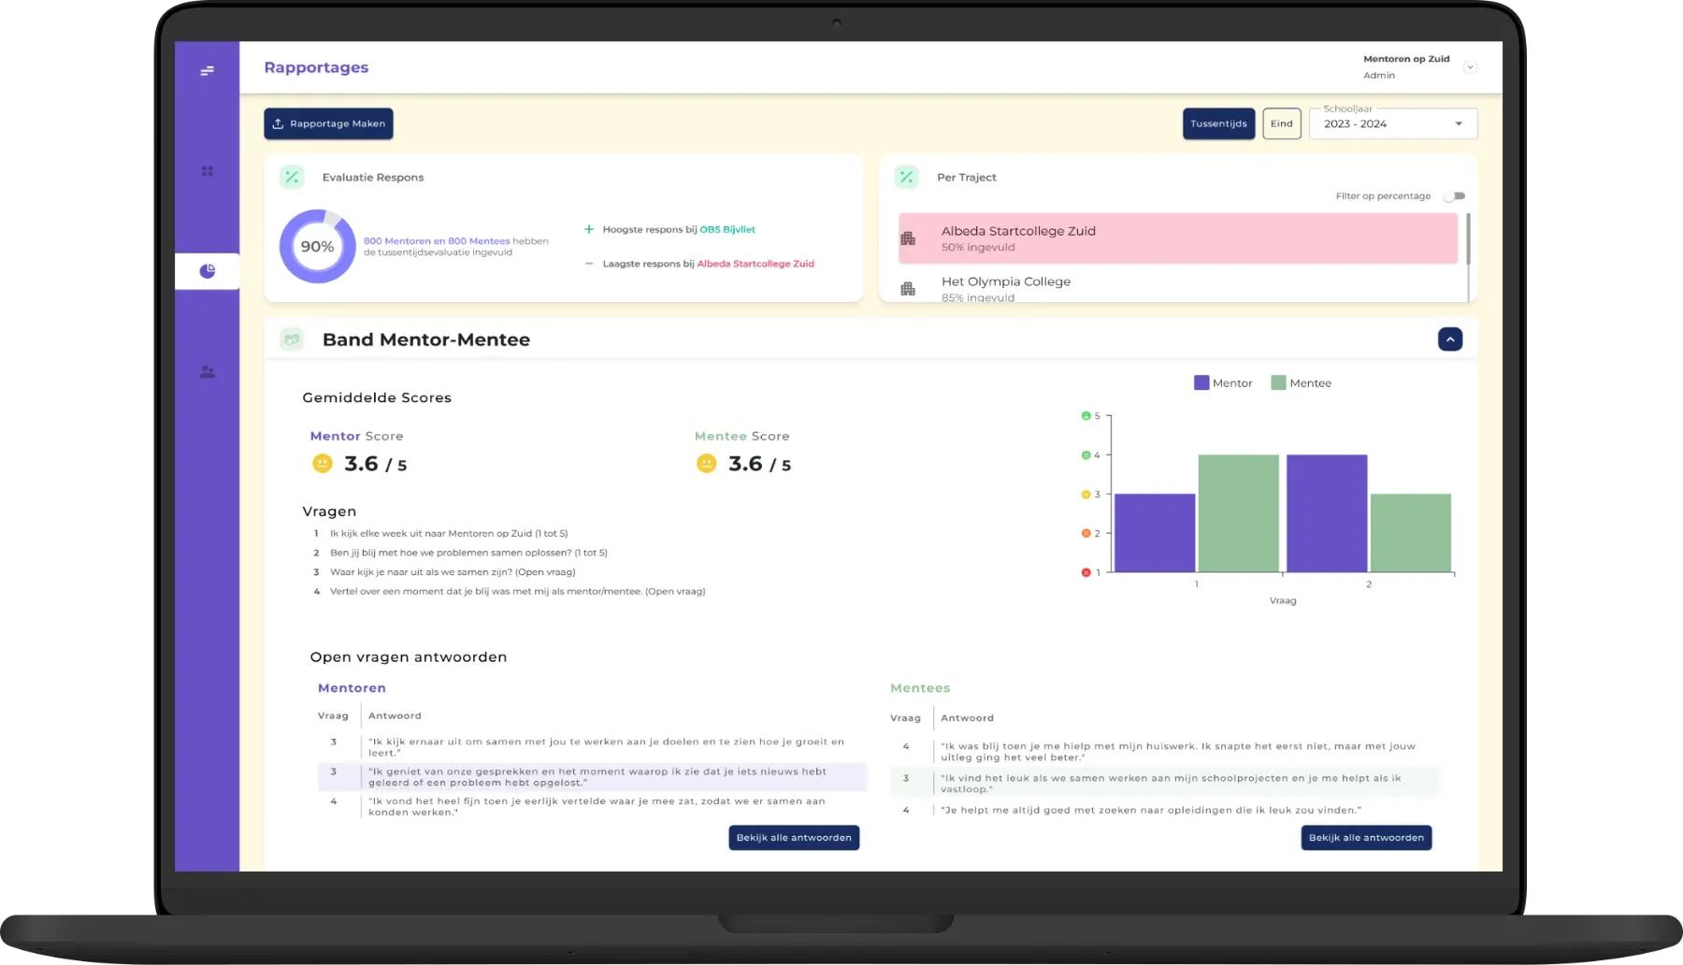This screenshot has height=965, width=1683.
Task: Select mentor answer 'Ik geniet van onze gesprekken'
Action: coord(593,777)
